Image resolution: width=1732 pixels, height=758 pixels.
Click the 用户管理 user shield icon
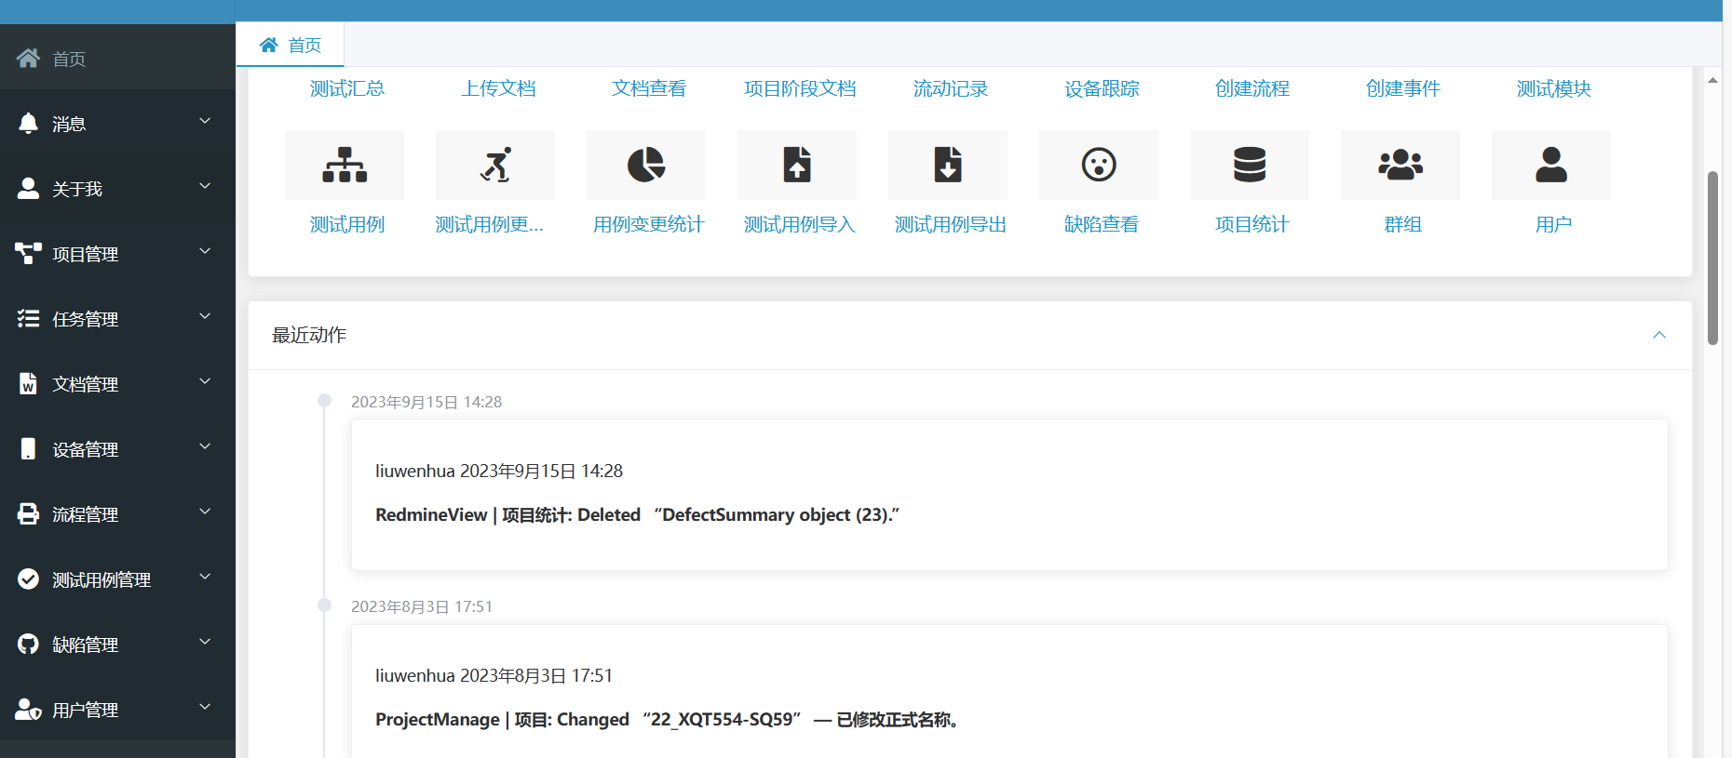[28, 709]
